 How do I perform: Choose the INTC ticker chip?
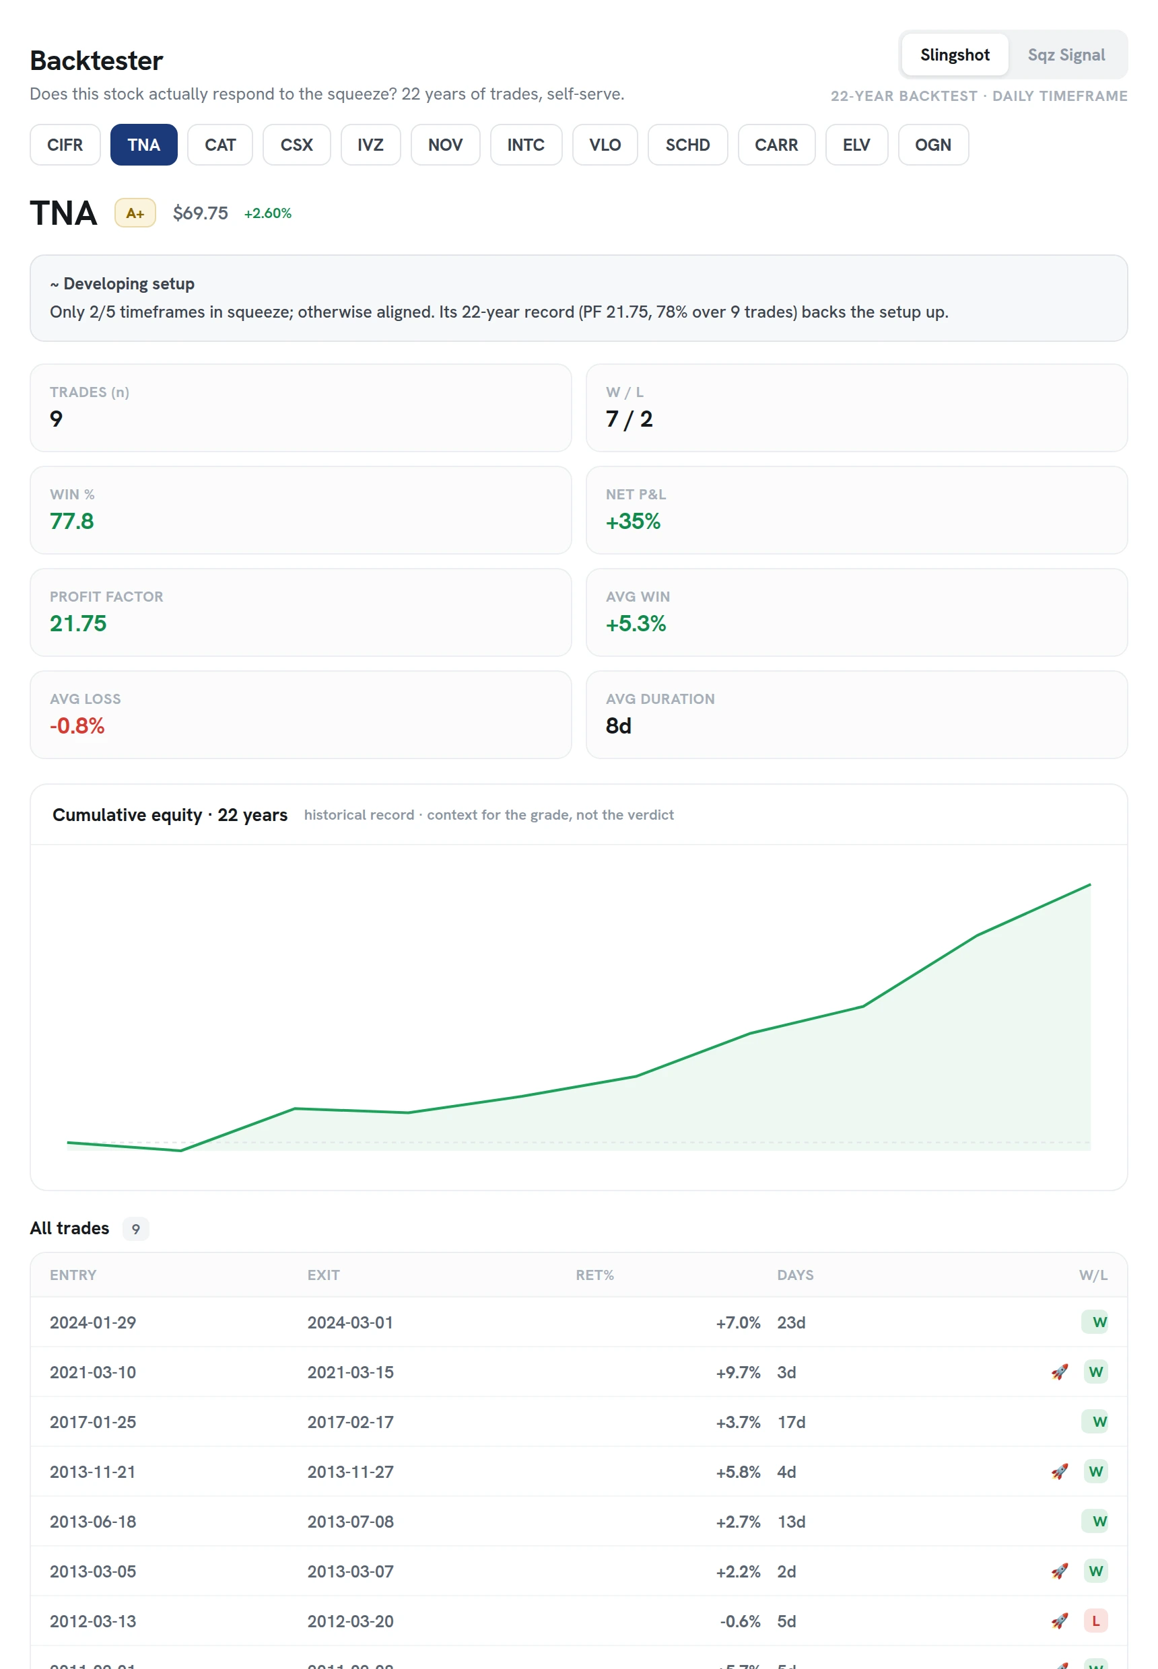point(525,144)
